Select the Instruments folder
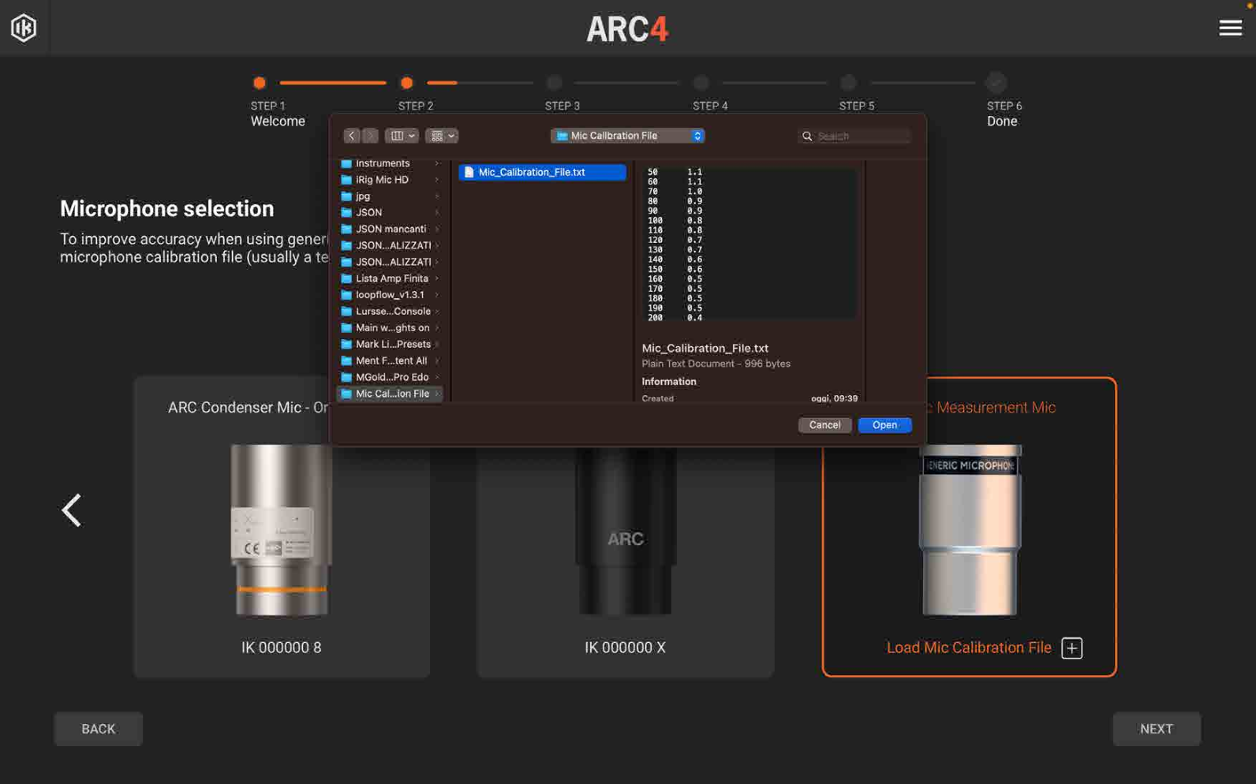 (390, 163)
